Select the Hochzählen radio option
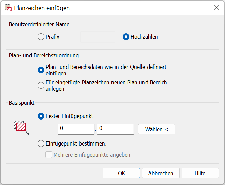225x185 pixels. [x=126, y=37]
